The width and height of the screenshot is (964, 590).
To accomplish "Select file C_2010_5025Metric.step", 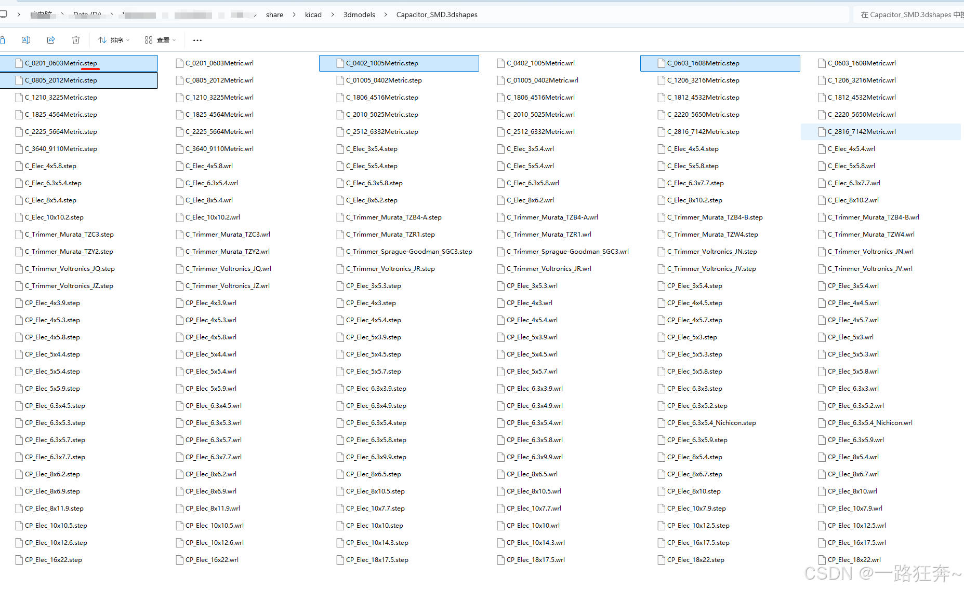I will click(x=382, y=115).
